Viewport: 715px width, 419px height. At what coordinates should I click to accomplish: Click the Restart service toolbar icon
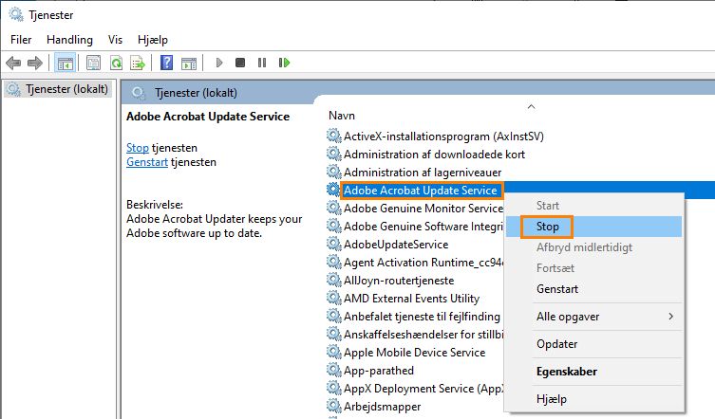coord(284,63)
